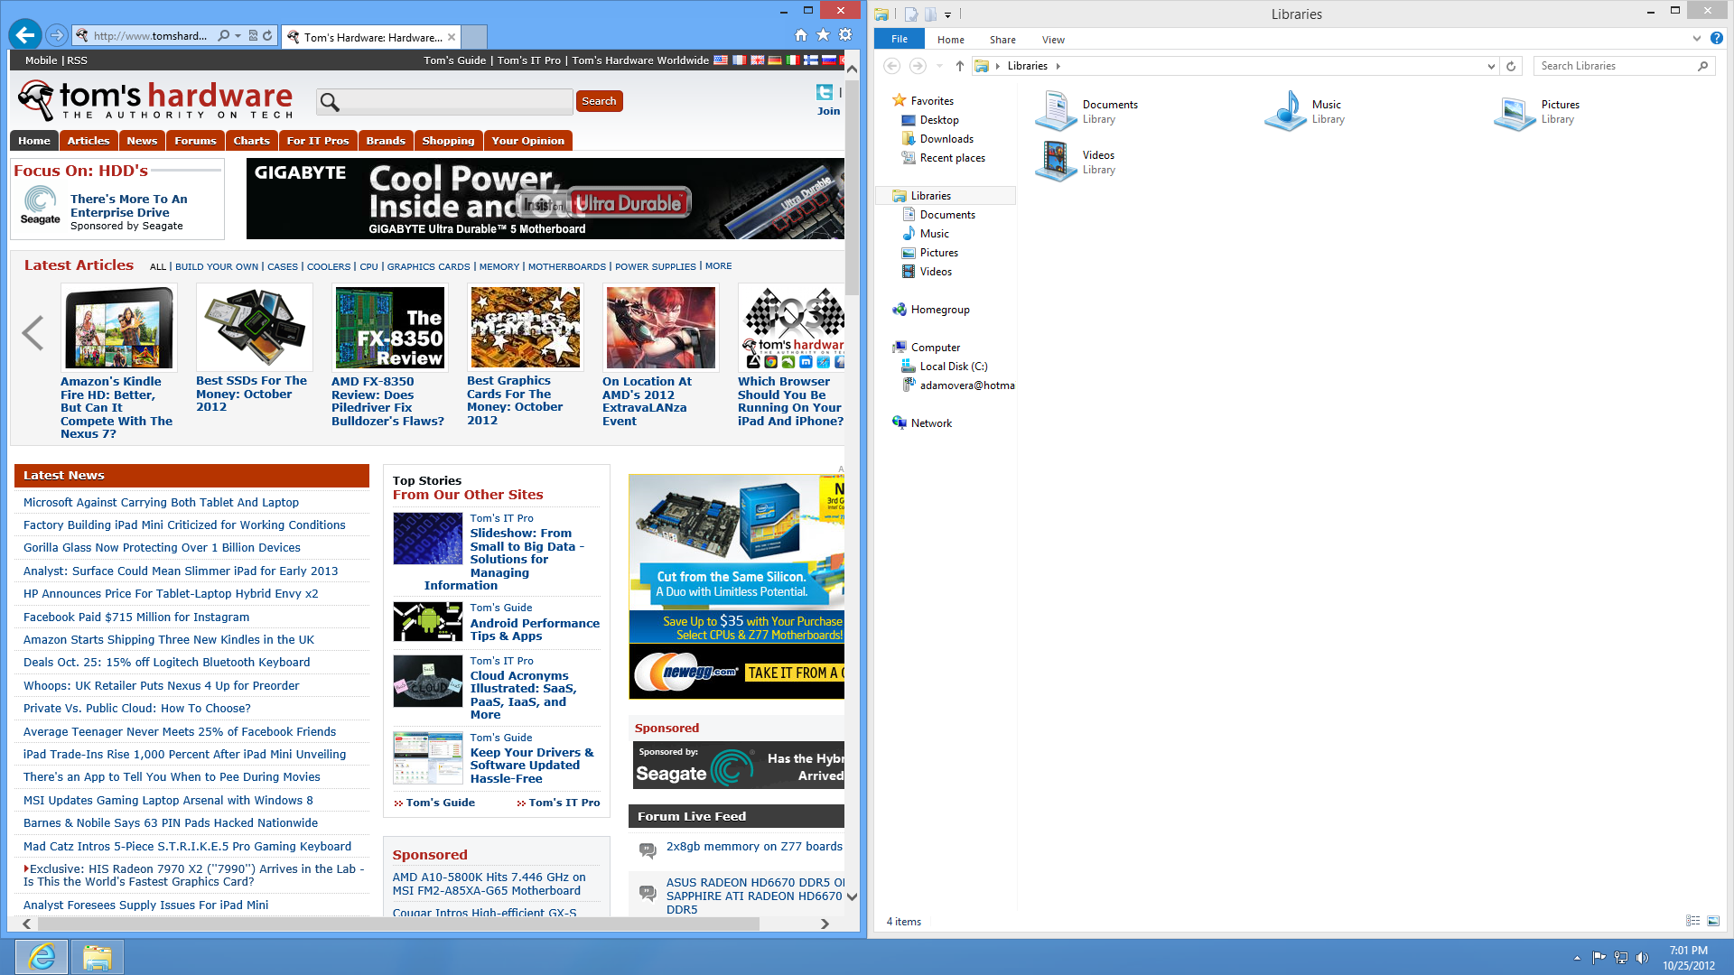Open IE tools gear menu
Viewport: 1734px width, 975px height.
tap(845, 35)
